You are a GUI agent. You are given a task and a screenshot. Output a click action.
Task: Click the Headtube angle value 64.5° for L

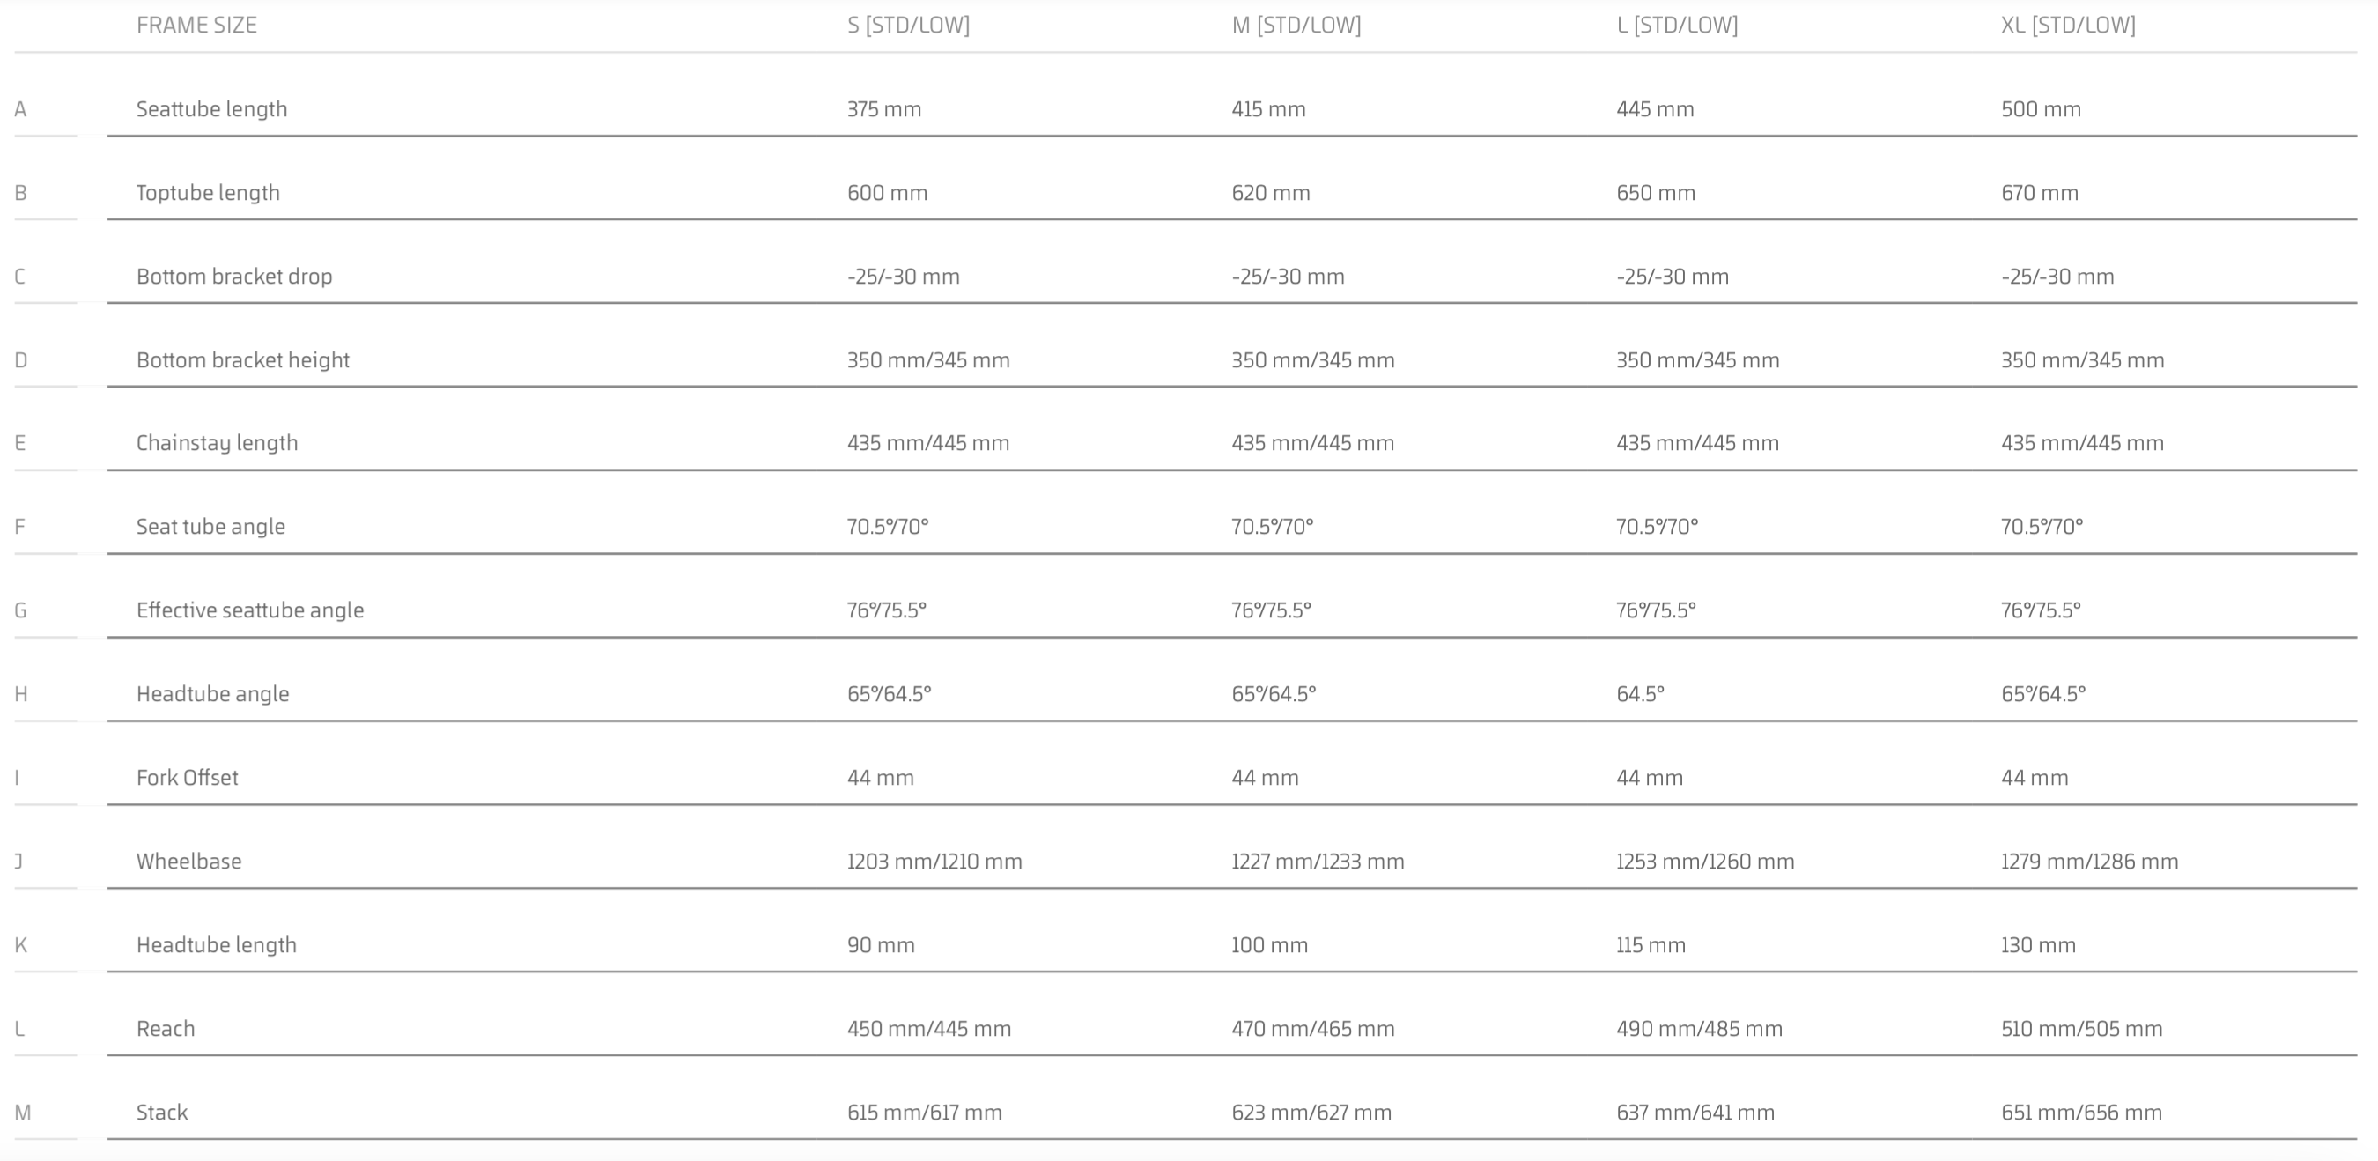[x=1641, y=693]
